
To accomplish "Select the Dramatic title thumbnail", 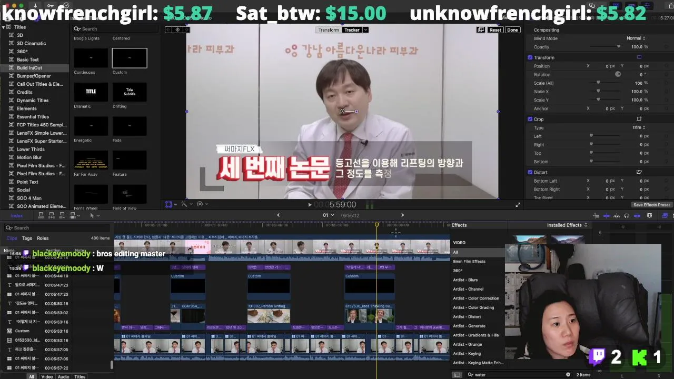I will (x=91, y=92).
